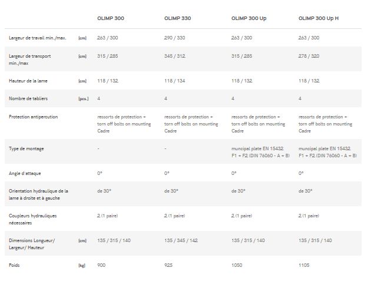This screenshot has height=281, width=371.
Task: Select the OLIMP 330 column header
Action: click(x=177, y=18)
